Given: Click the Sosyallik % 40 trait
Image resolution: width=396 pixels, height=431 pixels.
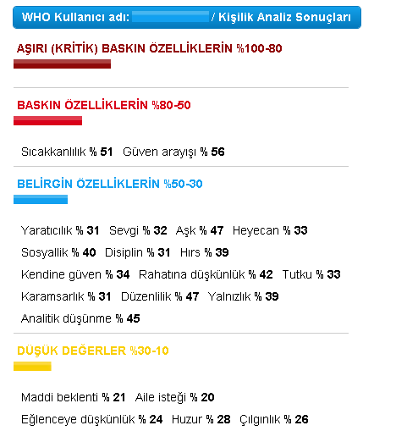Looking at the screenshot, I should 58,252.
